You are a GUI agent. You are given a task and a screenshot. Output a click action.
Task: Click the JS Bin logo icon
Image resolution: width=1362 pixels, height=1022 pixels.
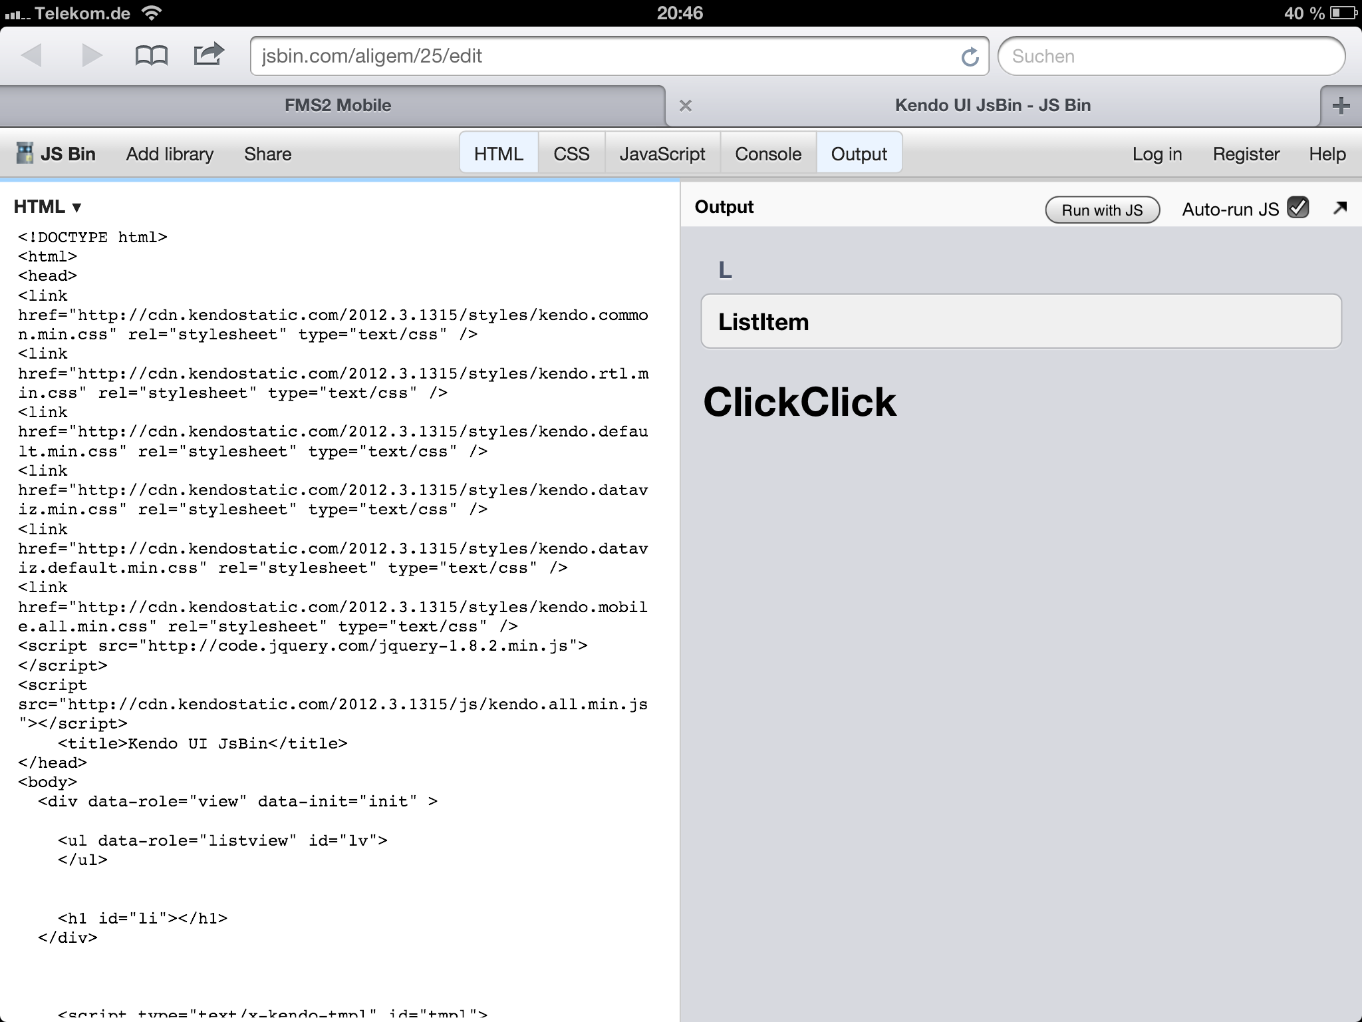pyautogui.click(x=25, y=154)
